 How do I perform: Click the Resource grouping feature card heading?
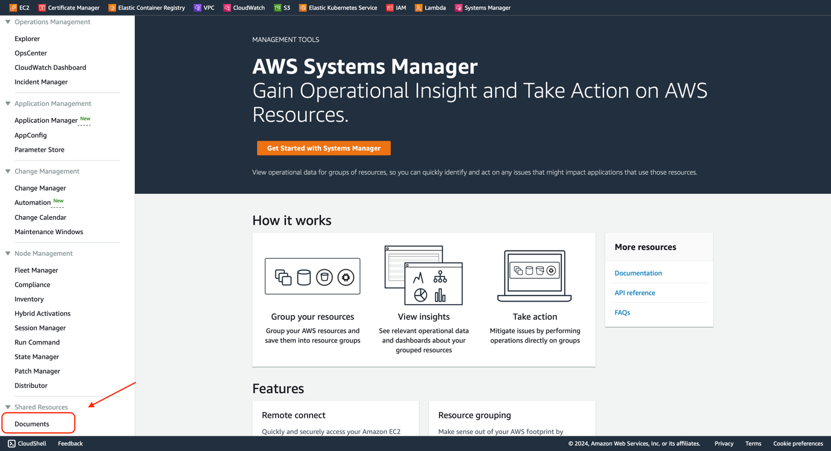point(475,415)
